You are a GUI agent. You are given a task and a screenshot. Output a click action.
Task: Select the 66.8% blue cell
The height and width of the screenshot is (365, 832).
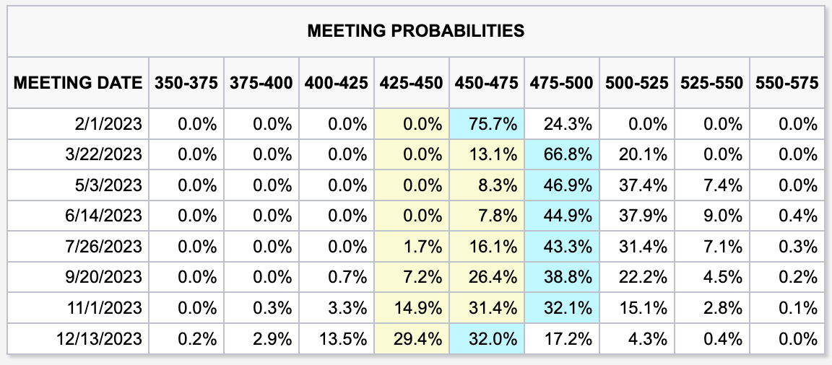[568, 154]
